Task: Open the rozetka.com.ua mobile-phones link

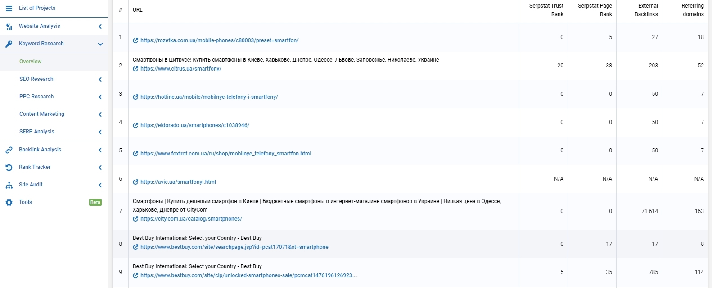Action: [x=219, y=40]
